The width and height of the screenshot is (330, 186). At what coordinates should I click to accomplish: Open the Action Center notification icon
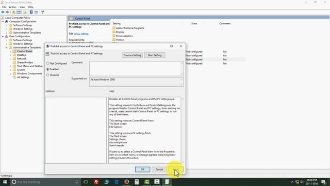click(324, 182)
